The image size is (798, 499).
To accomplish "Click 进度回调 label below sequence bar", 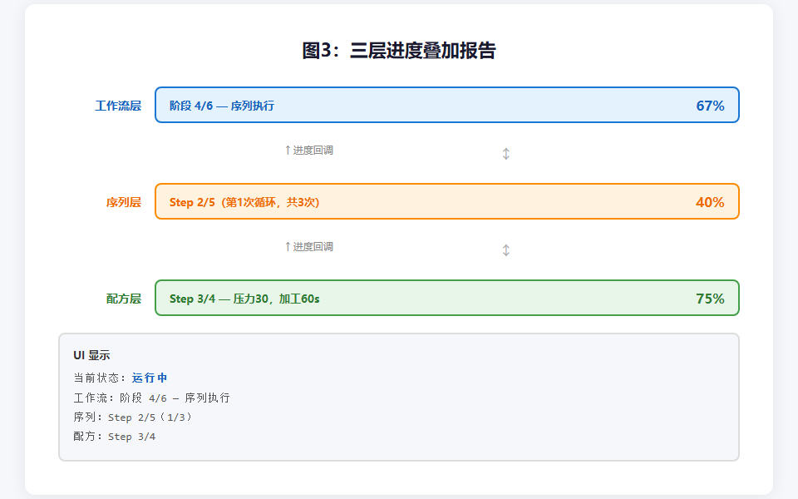I will tap(309, 246).
